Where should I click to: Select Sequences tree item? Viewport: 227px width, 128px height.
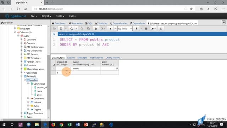coord(31,73)
